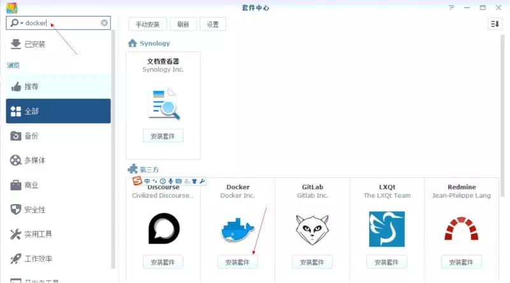Click the 刷新 refresh button
The height and width of the screenshot is (283, 510).
point(183,24)
